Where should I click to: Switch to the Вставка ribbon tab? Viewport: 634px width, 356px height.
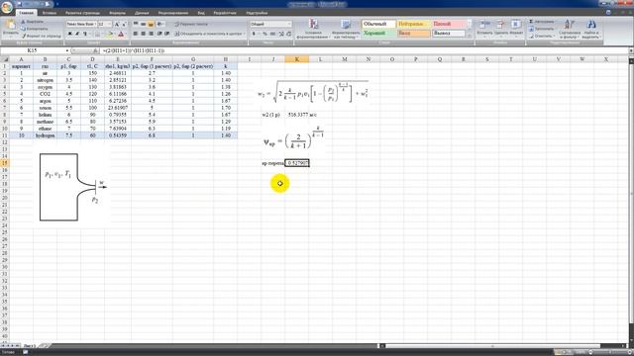(x=50, y=13)
